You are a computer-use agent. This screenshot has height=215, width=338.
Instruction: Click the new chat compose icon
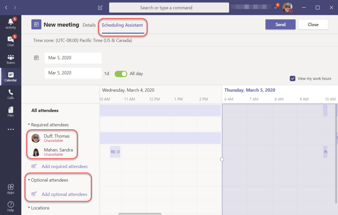[100, 7]
